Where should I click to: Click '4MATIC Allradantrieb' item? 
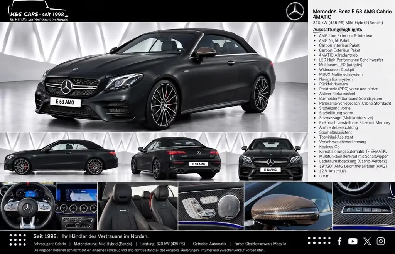338,55
